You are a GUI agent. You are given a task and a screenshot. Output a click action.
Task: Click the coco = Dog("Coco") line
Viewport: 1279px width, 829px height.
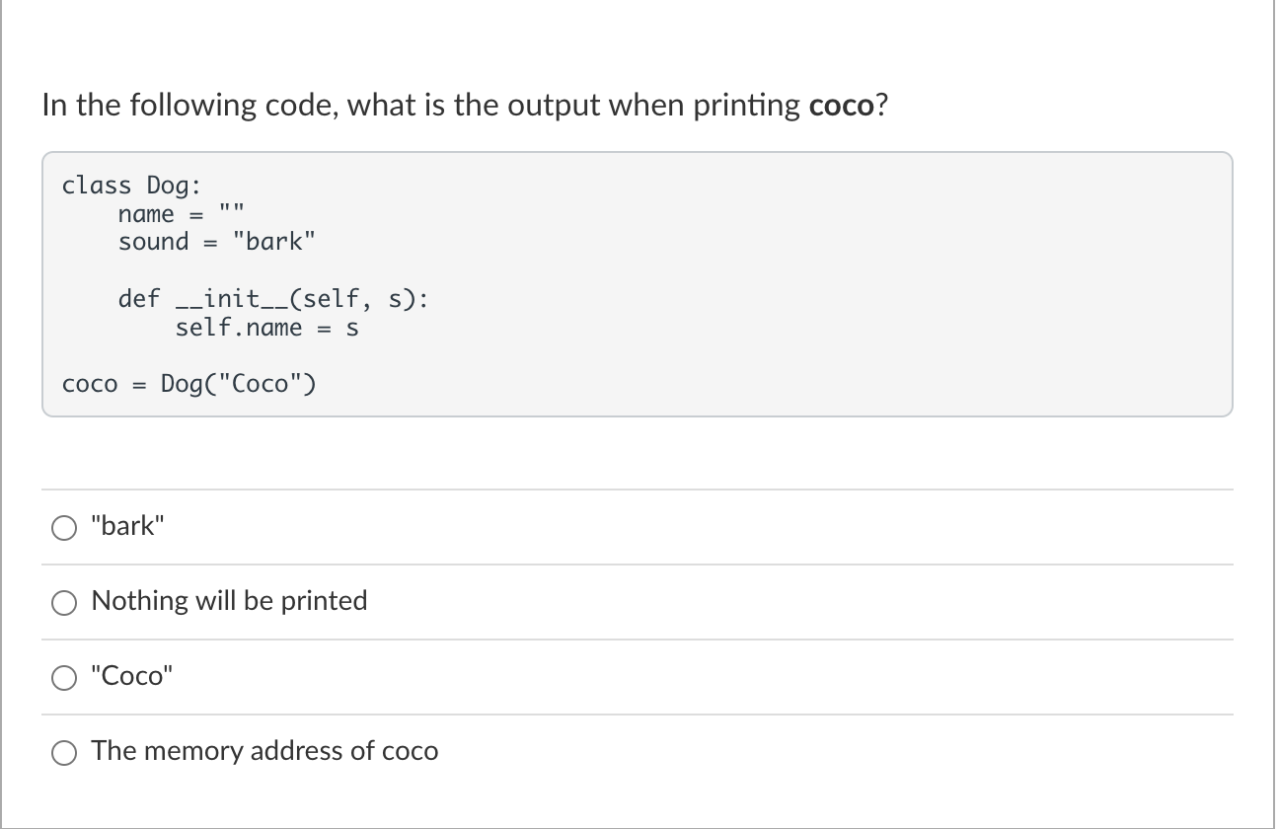188,383
